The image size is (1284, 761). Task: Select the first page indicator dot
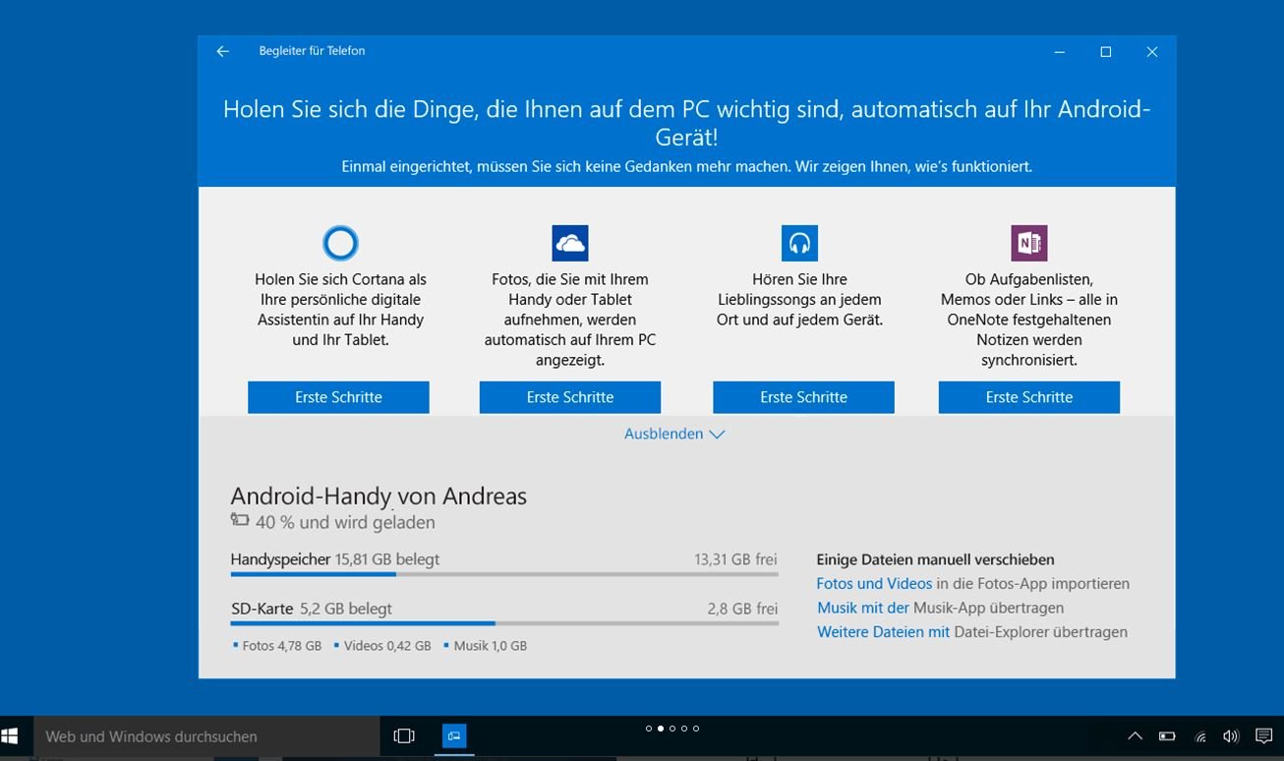(x=649, y=729)
